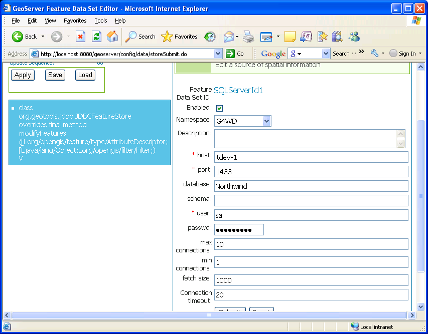Click into the user field sa
Image resolution: width=428 pixels, height=334 pixels.
[x=311, y=215]
